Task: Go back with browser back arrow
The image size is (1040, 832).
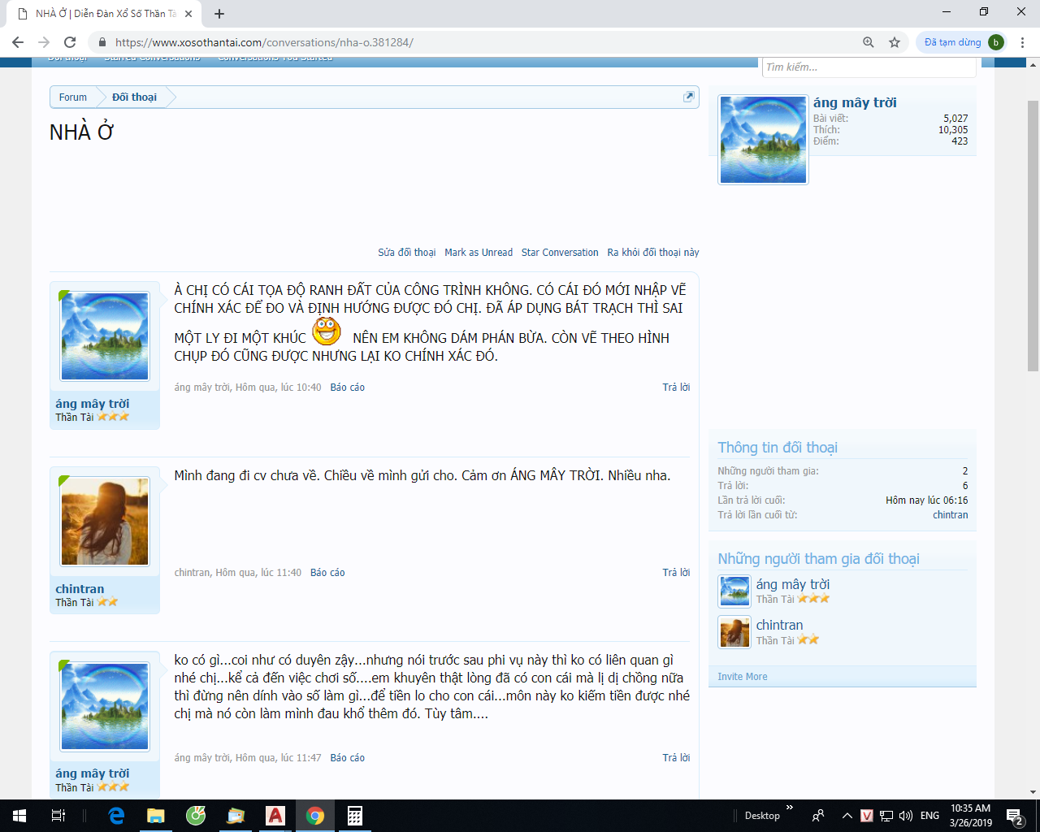Action: point(18,42)
